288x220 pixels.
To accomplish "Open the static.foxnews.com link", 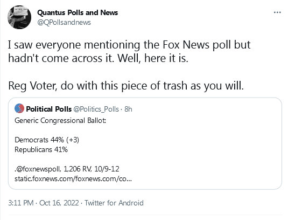I will 73,178.
